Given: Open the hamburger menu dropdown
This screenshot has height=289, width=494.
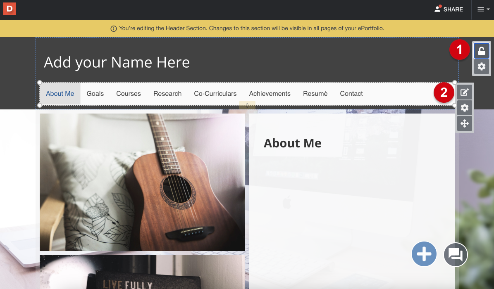Looking at the screenshot, I should [483, 9].
